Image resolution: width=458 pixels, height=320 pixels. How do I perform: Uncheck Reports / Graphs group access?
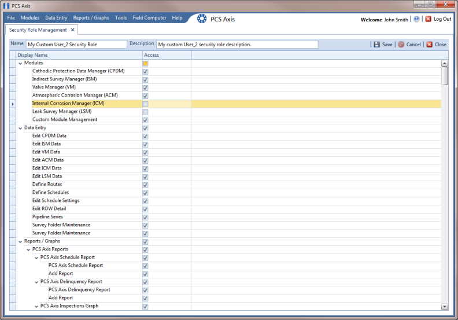(x=146, y=242)
